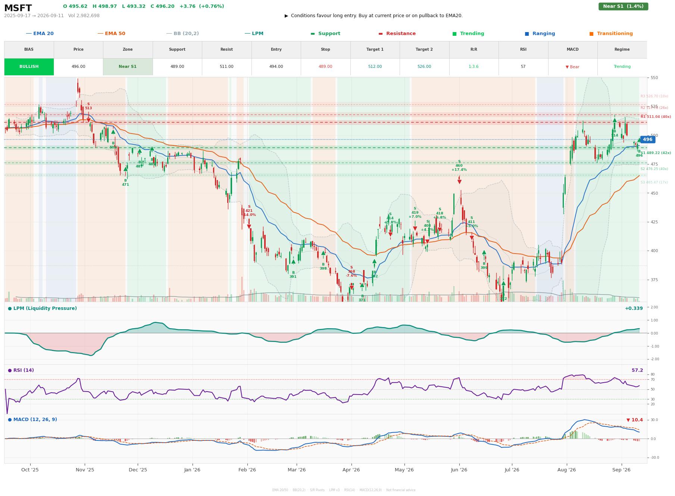
Task: Select the Target 1 column header
Action: point(375,50)
